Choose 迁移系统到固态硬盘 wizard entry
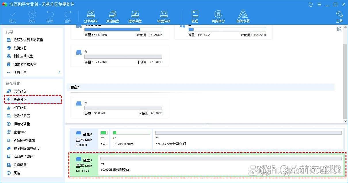Viewport: 348px width, 183px height. [x=28, y=40]
